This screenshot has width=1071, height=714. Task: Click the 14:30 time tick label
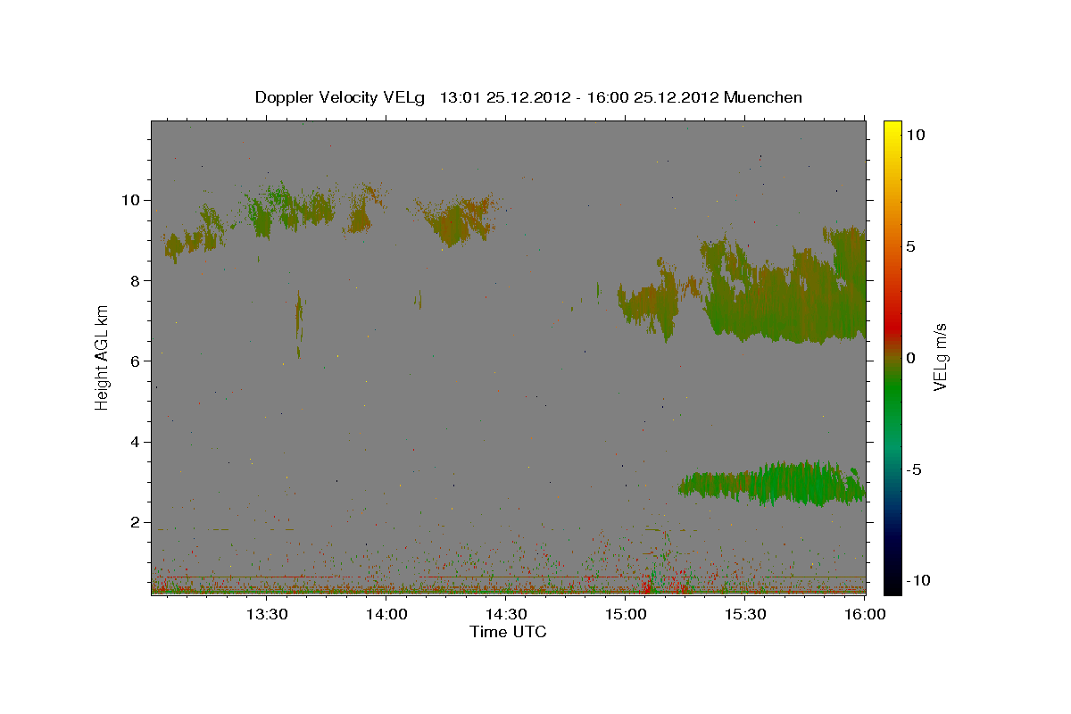pyautogui.click(x=506, y=614)
